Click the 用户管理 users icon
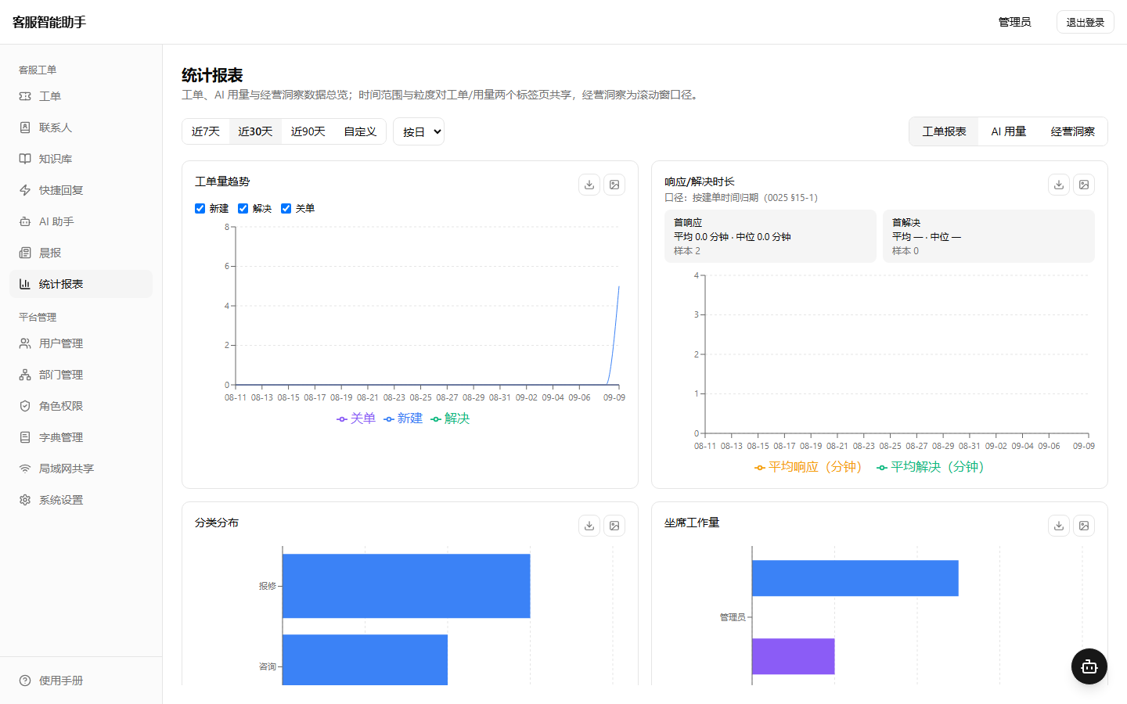The width and height of the screenshot is (1127, 704). coord(25,343)
